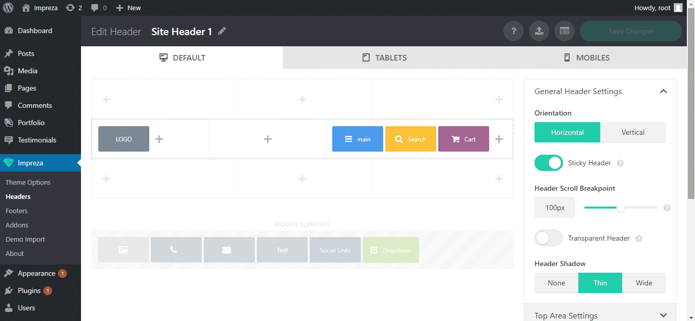This screenshot has width=695, height=321.
Task: Open the header templates icon button
Action: pos(565,31)
